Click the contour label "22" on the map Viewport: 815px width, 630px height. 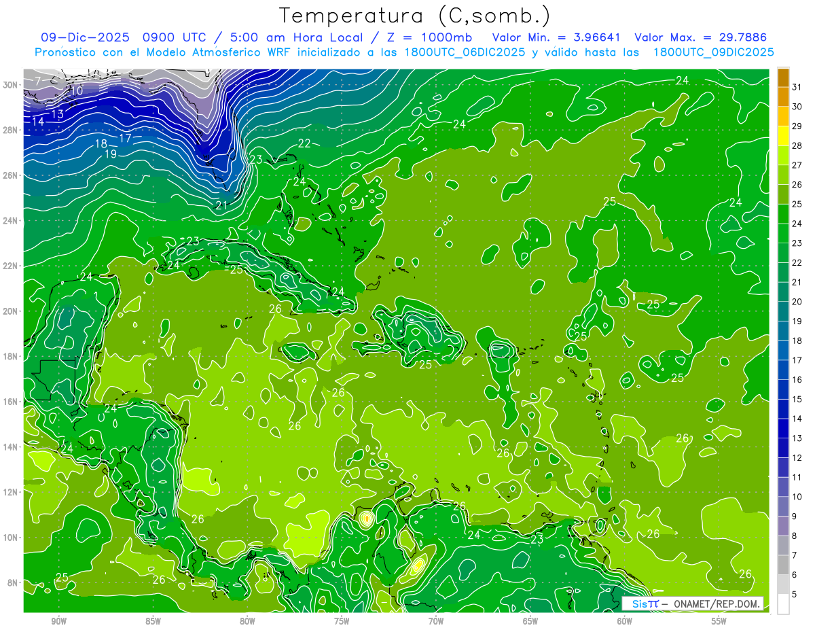click(304, 143)
